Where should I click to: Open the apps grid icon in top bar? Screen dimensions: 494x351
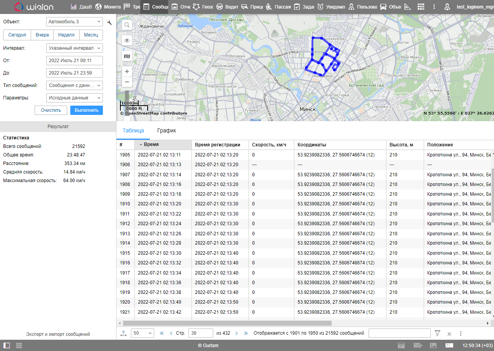(421, 7)
